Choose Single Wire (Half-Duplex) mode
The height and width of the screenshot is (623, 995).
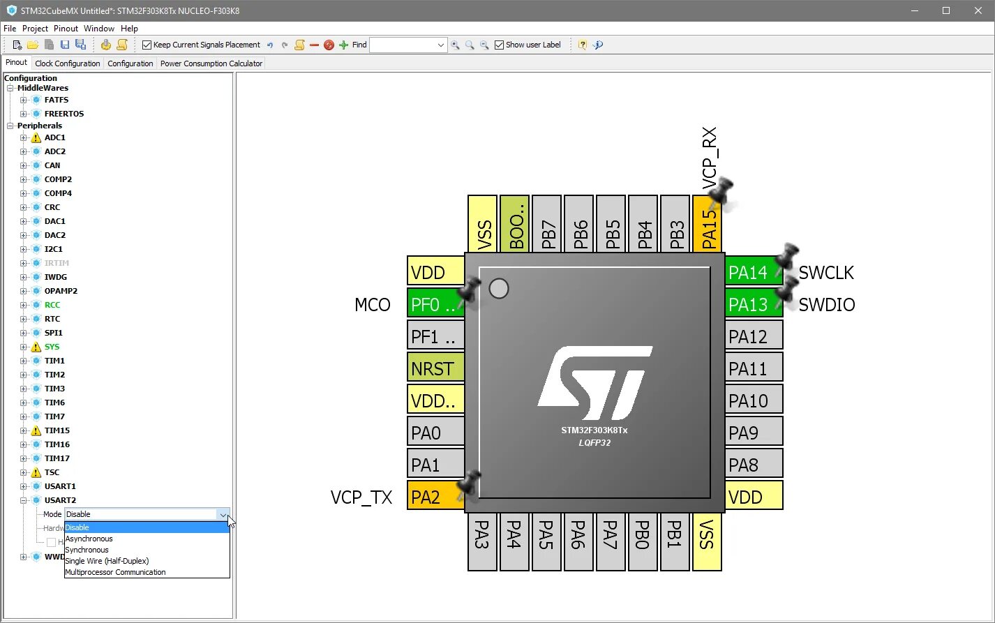147,561
